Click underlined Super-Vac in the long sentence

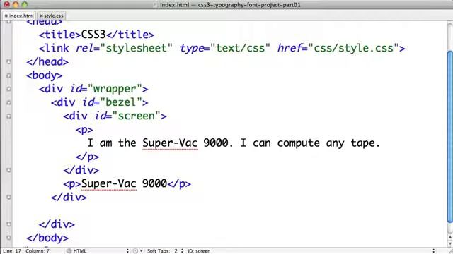pyautogui.click(x=170, y=143)
